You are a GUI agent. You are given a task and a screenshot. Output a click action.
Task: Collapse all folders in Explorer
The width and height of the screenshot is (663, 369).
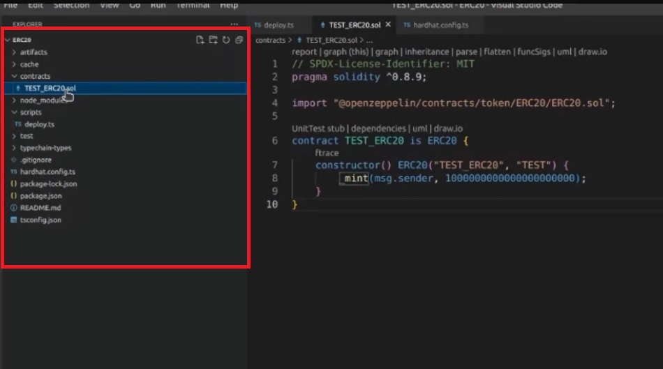click(x=239, y=40)
